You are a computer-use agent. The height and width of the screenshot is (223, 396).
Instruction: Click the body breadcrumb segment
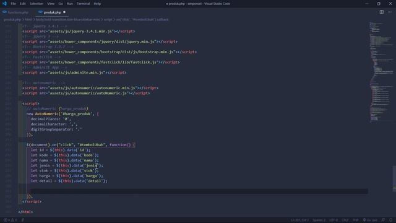(67, 19)
